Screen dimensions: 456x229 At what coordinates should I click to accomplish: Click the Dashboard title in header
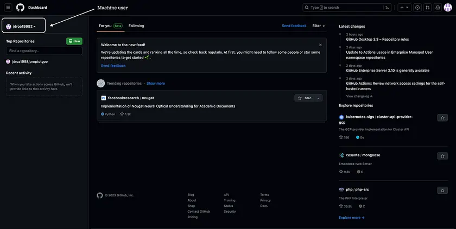(37, 8)
